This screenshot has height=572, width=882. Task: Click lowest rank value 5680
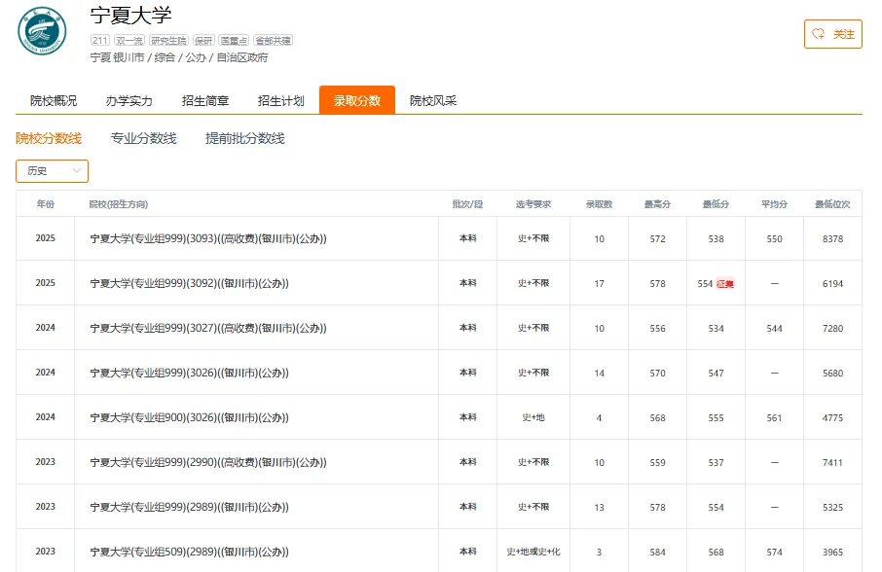[833, 374]
